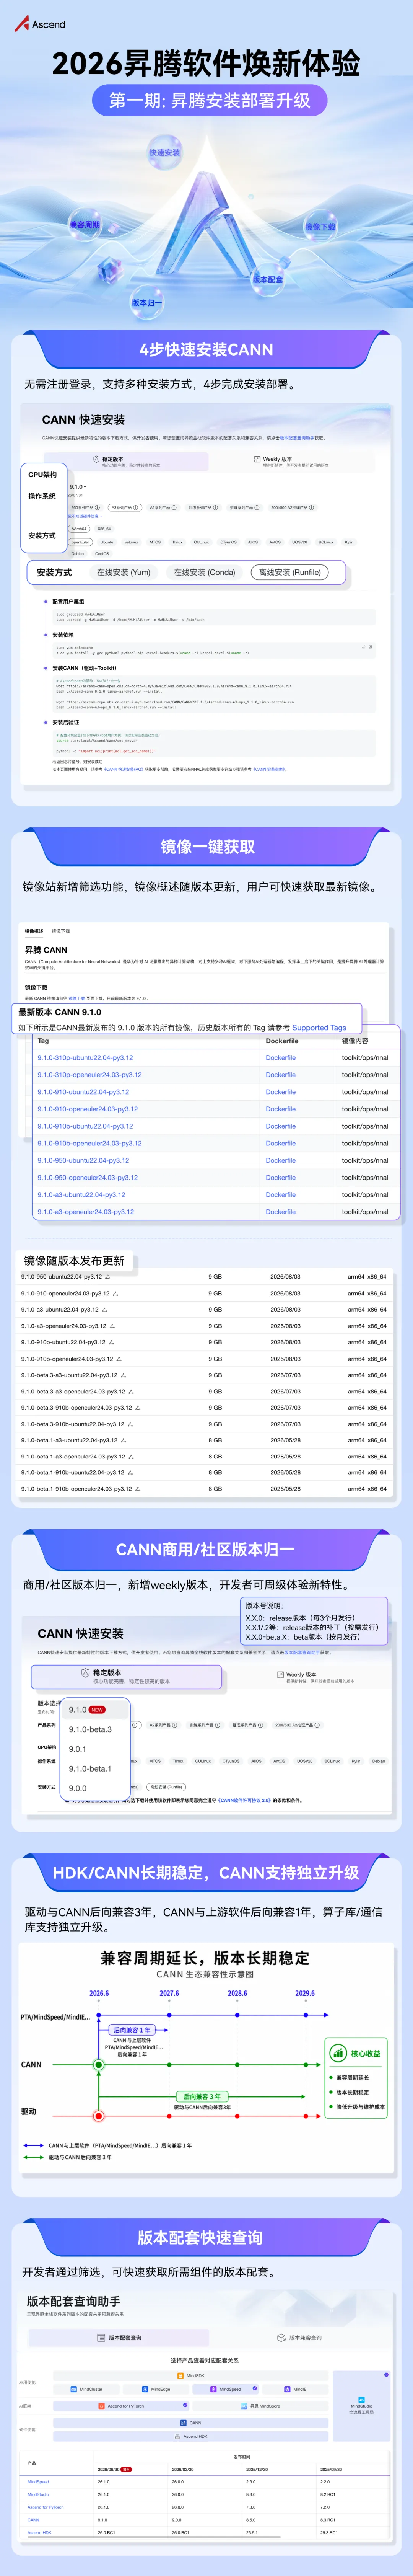Click the red 驱动 node on the timeline
Image resolution: width=413 pixels, height=2576 pixels.
(98, 2116)
